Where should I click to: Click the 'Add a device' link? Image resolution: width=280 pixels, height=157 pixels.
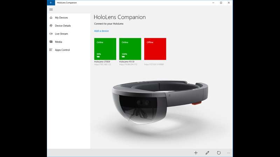(101, 31)
